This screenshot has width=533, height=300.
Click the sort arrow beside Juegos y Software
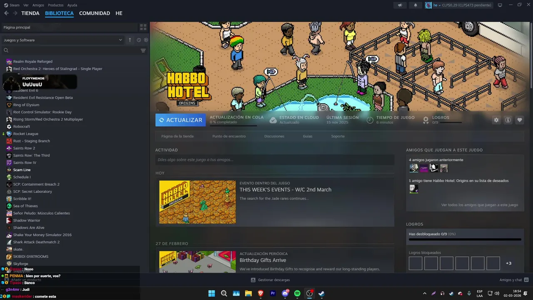tap(130, 40)
